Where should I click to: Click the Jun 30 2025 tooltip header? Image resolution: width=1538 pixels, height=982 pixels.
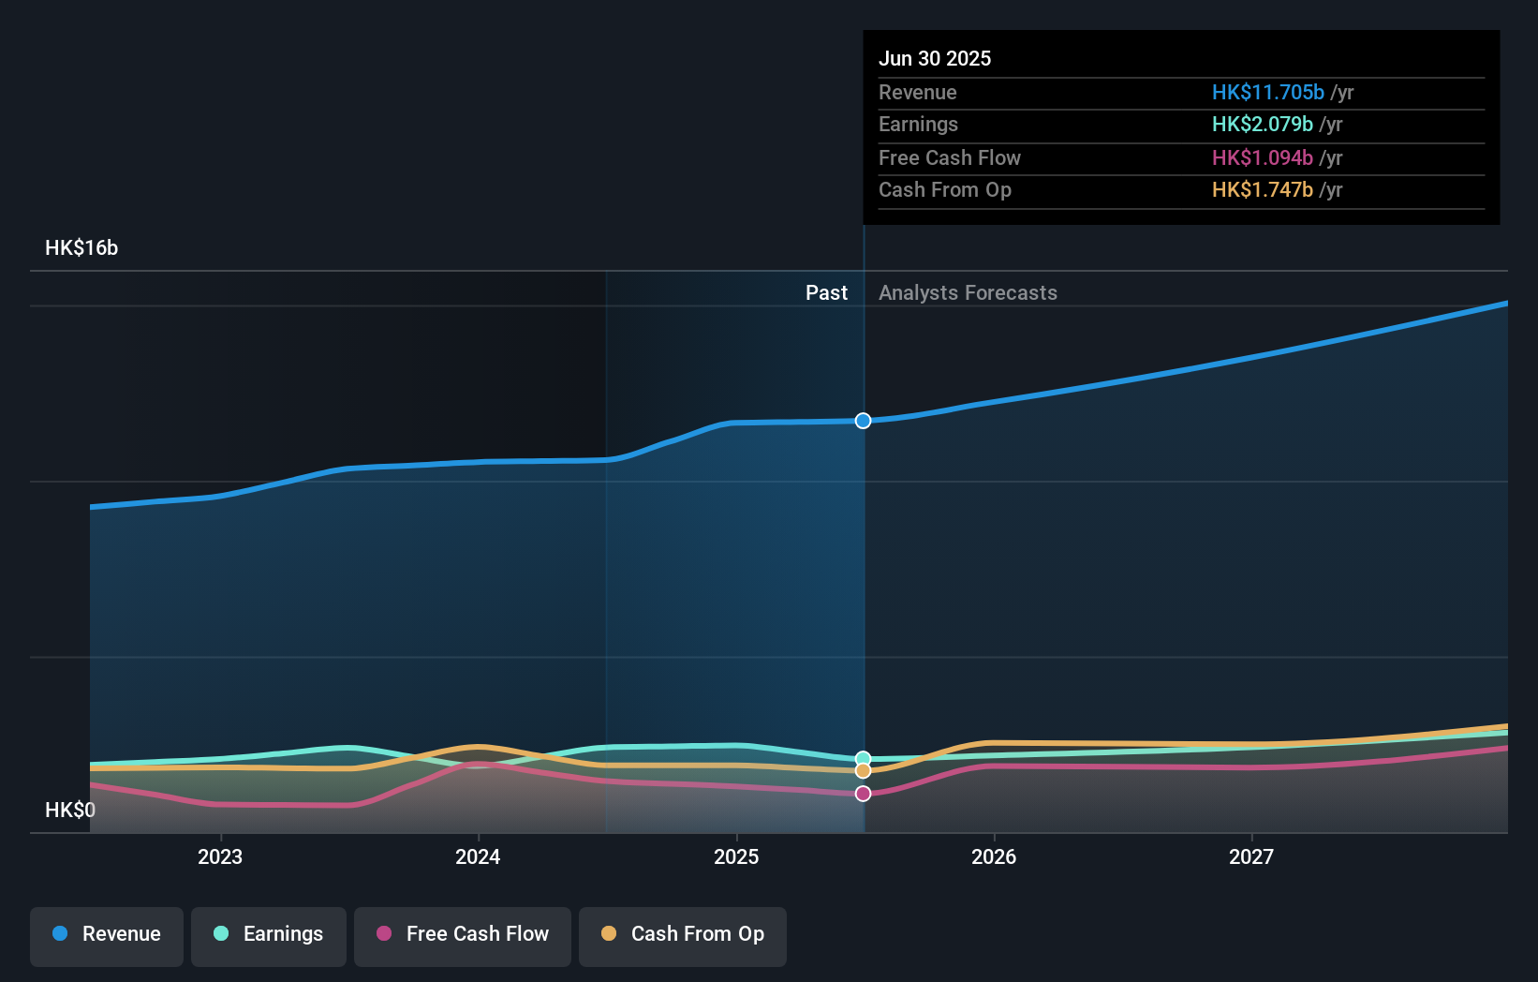[x=935, y=58]
